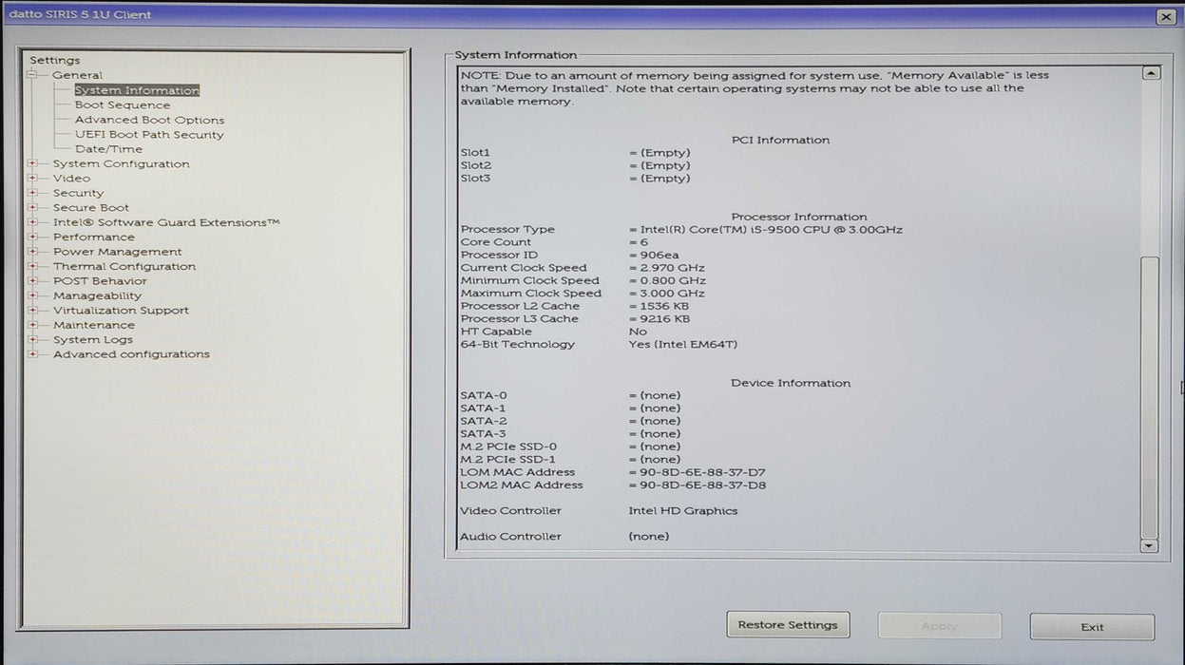Click the Restore Settings button
1185x665 pixels.
tap(788, 625)
